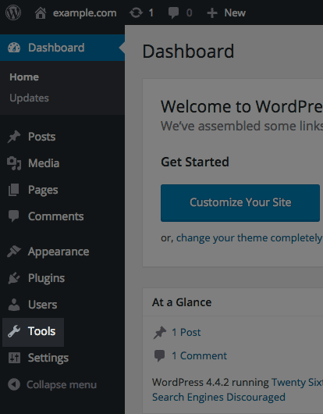
Task: Click the Collapse menu arrow icon
Action: pyautogui.click(x=14, y=384)
